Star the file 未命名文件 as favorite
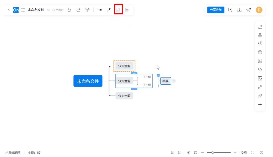This screenshot has height=157, width=273. (x=49, y=10)
